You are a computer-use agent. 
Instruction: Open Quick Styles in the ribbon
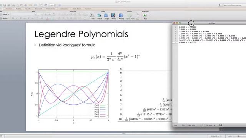130,16
